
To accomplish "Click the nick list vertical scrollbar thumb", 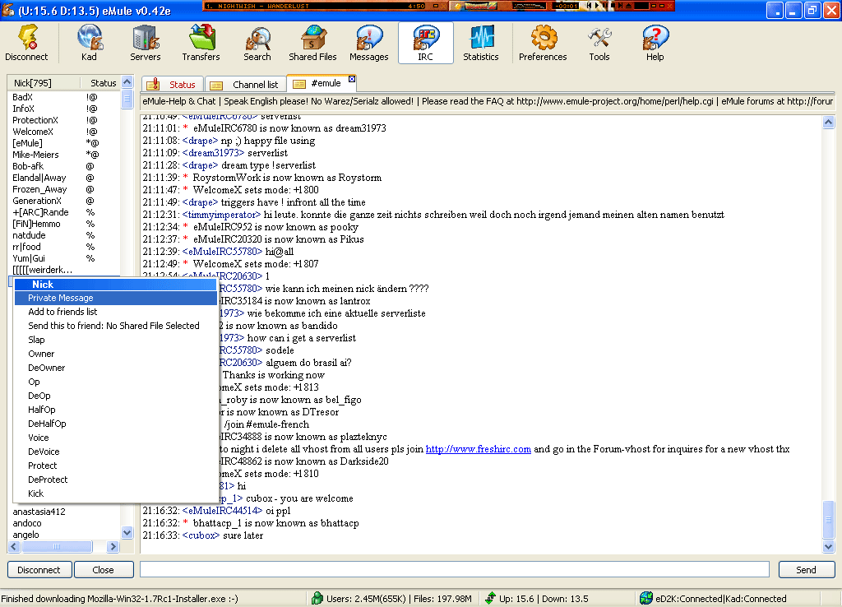I will tap(127, 99).
